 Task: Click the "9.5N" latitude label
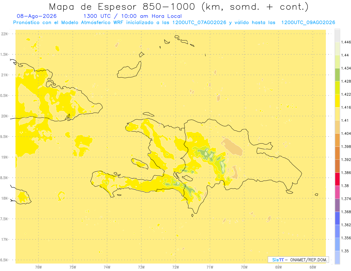point(4,137)
